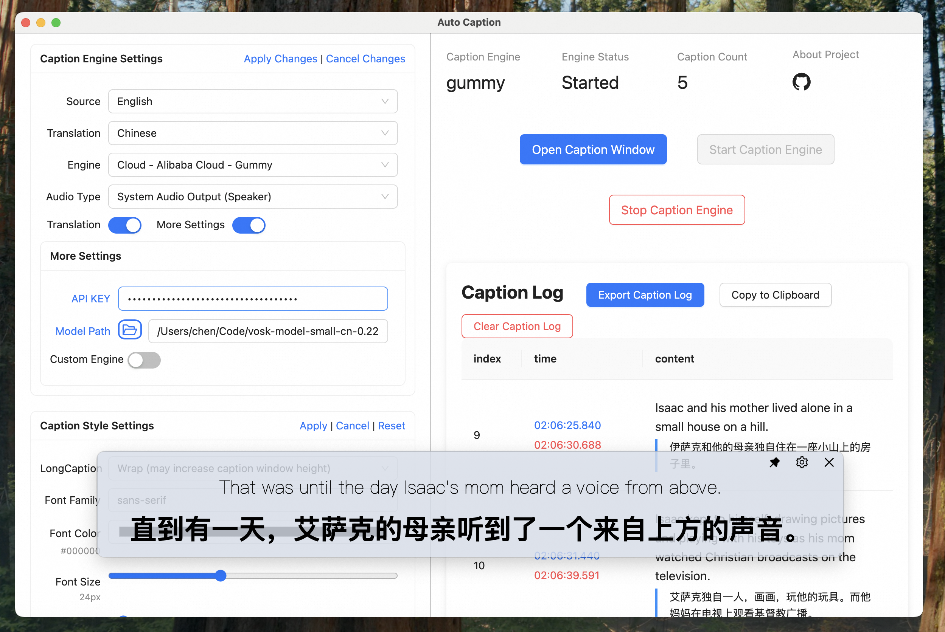Pin the floating caption window
Viewport: 945px width, 632px height.
pos(774,462)
